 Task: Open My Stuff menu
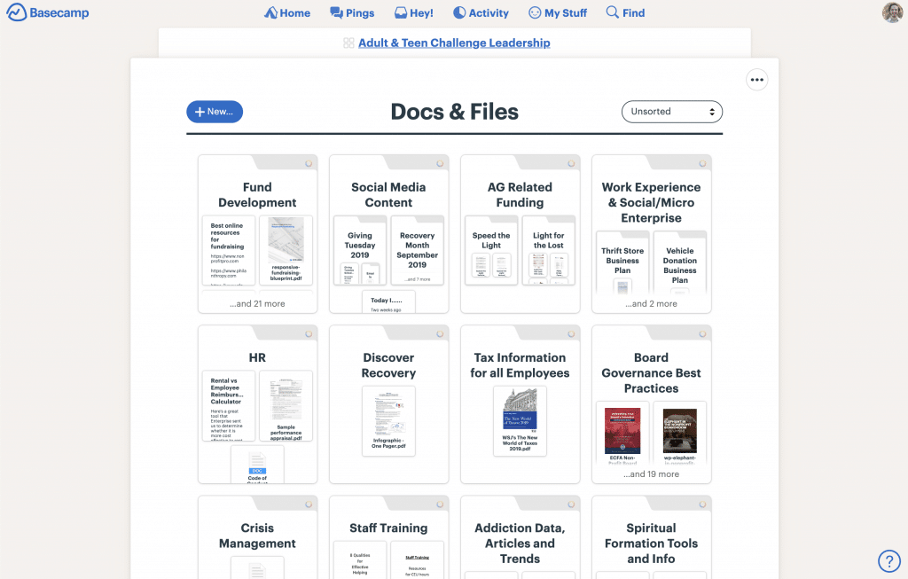point(558,12)
